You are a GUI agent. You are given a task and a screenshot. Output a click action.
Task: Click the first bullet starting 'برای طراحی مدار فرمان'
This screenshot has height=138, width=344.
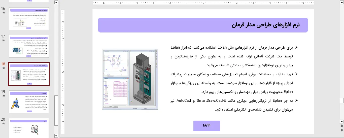tap(232, 56)
